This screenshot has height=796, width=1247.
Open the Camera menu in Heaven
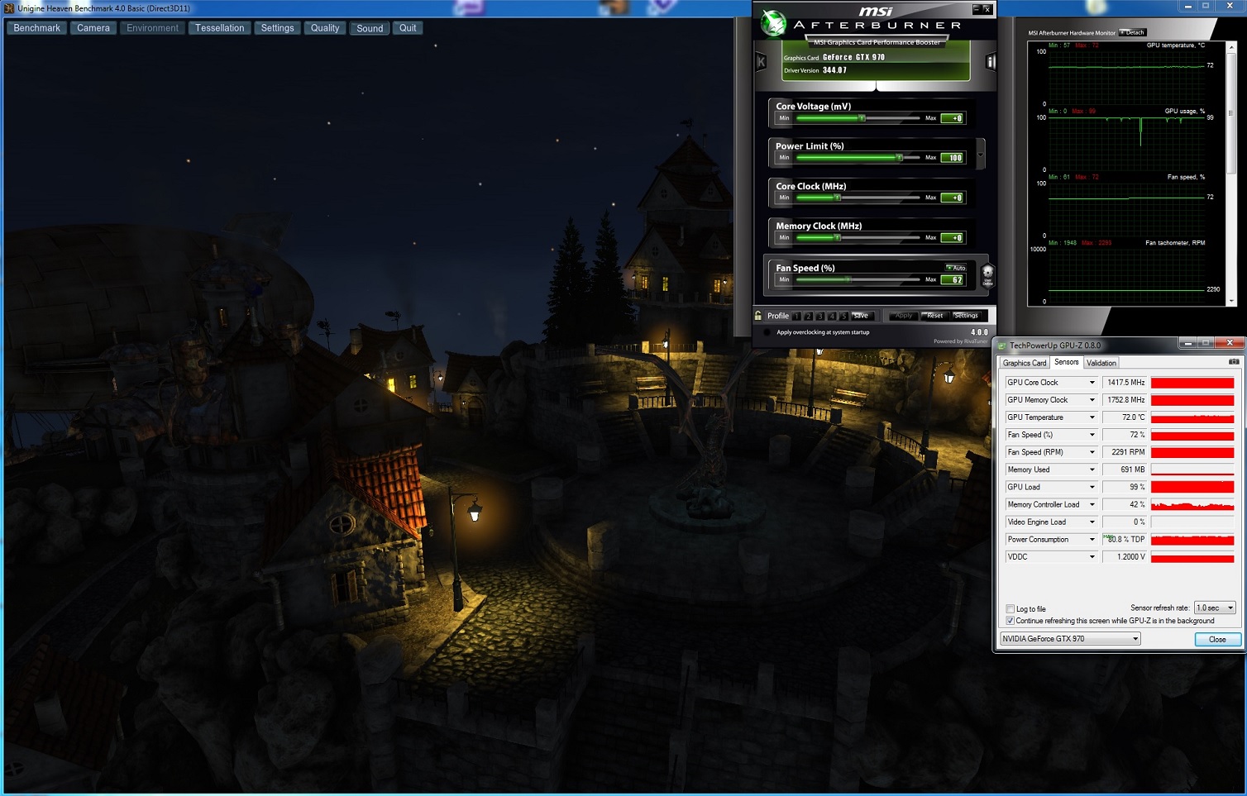point(93,28)
